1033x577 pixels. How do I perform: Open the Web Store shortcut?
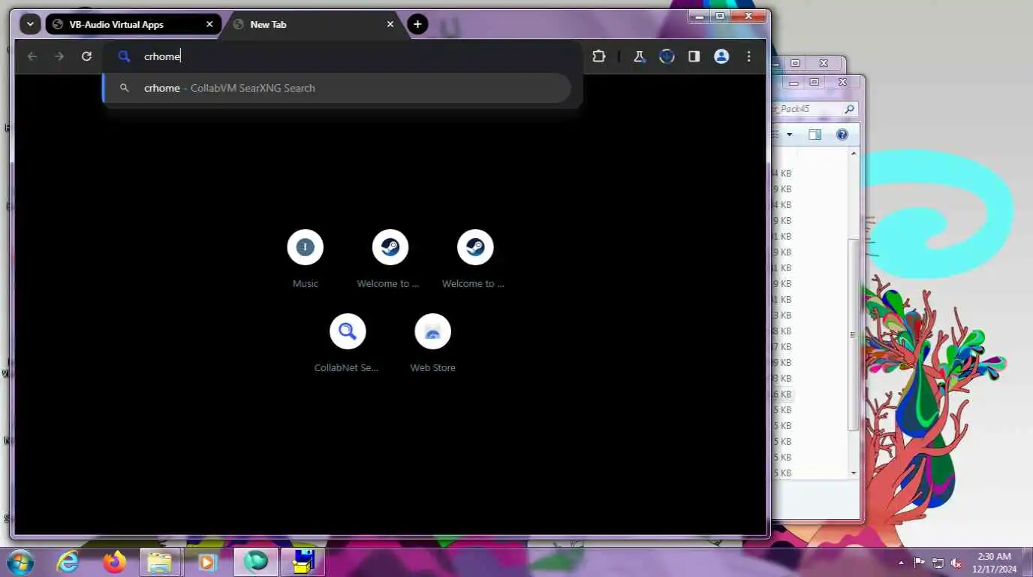point(432,343)
